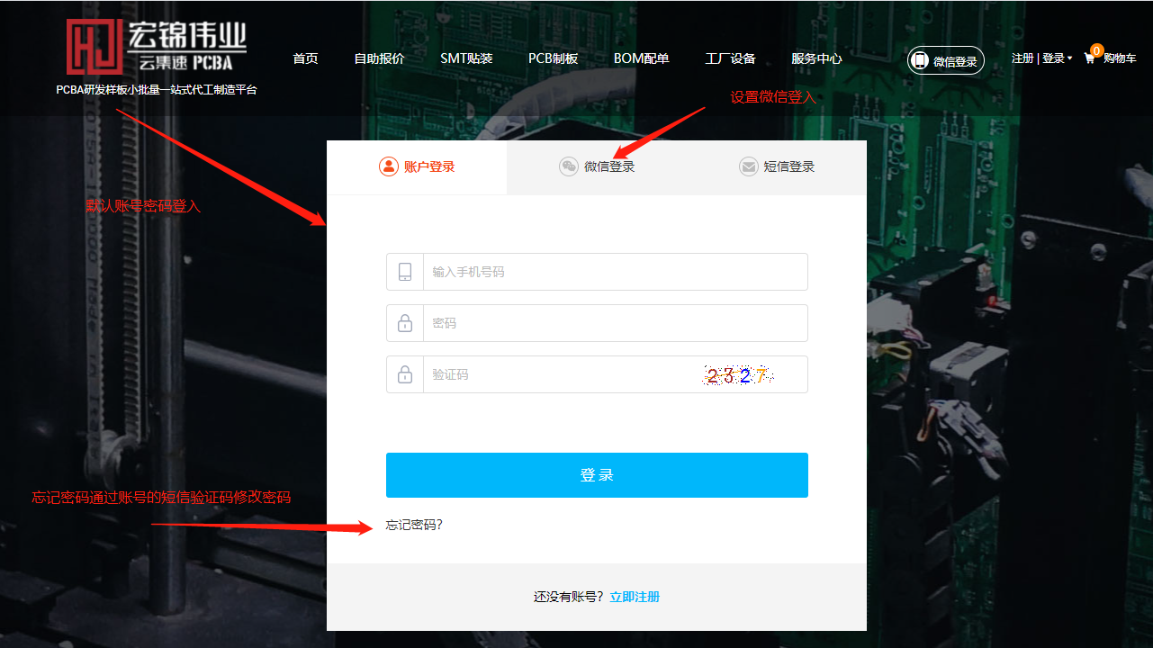Click the phone icon in the 微信登录 top button
1153x648 pixels.
[920, 60]
